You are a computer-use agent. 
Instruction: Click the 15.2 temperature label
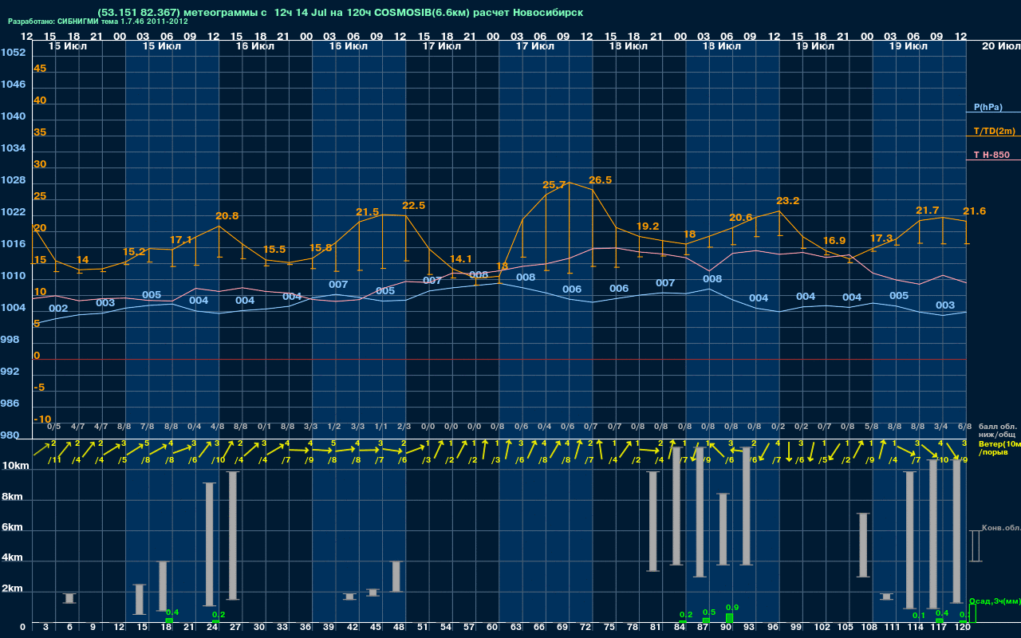(x=134, y=251)
